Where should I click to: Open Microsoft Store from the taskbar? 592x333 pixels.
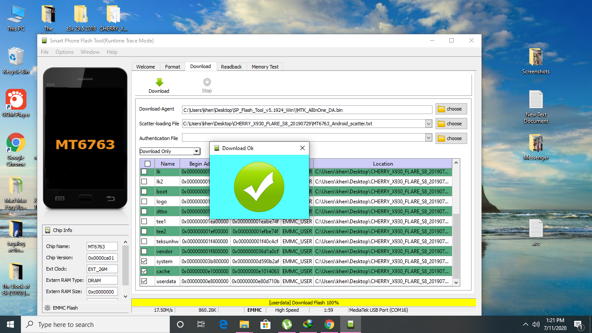pos(266,324)
